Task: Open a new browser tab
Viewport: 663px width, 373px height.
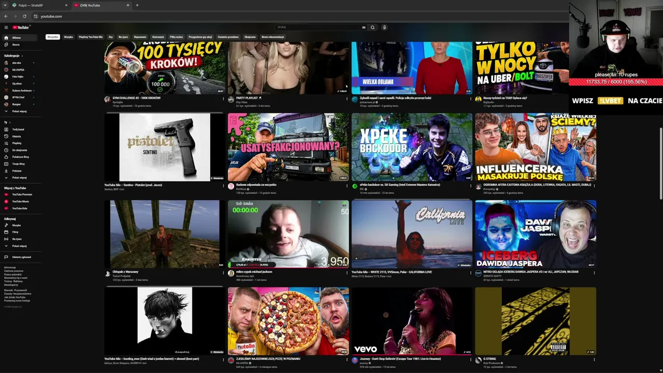Action: point(137,5)
